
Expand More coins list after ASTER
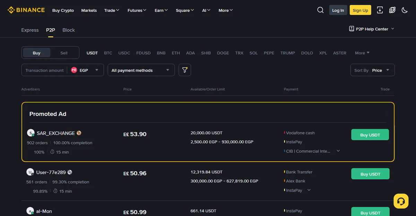[x=362, y=53]
